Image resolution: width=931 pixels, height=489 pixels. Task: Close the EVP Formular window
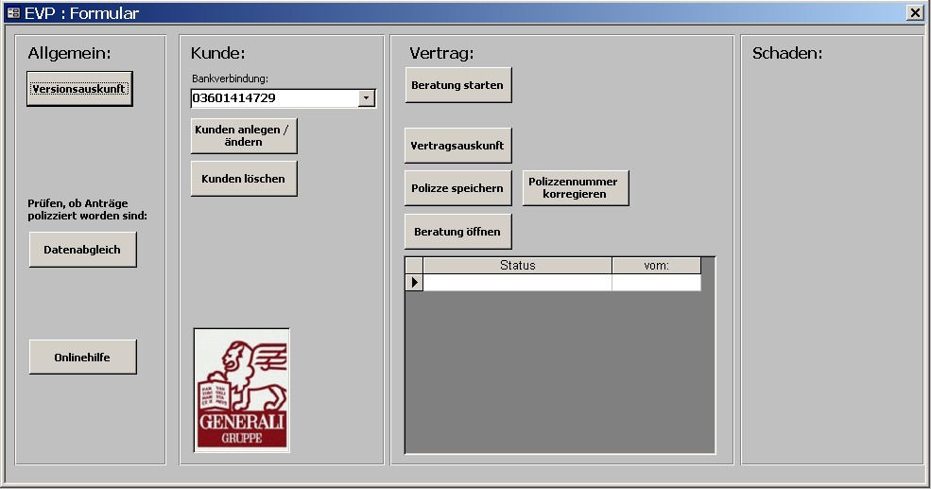(914, 13)
